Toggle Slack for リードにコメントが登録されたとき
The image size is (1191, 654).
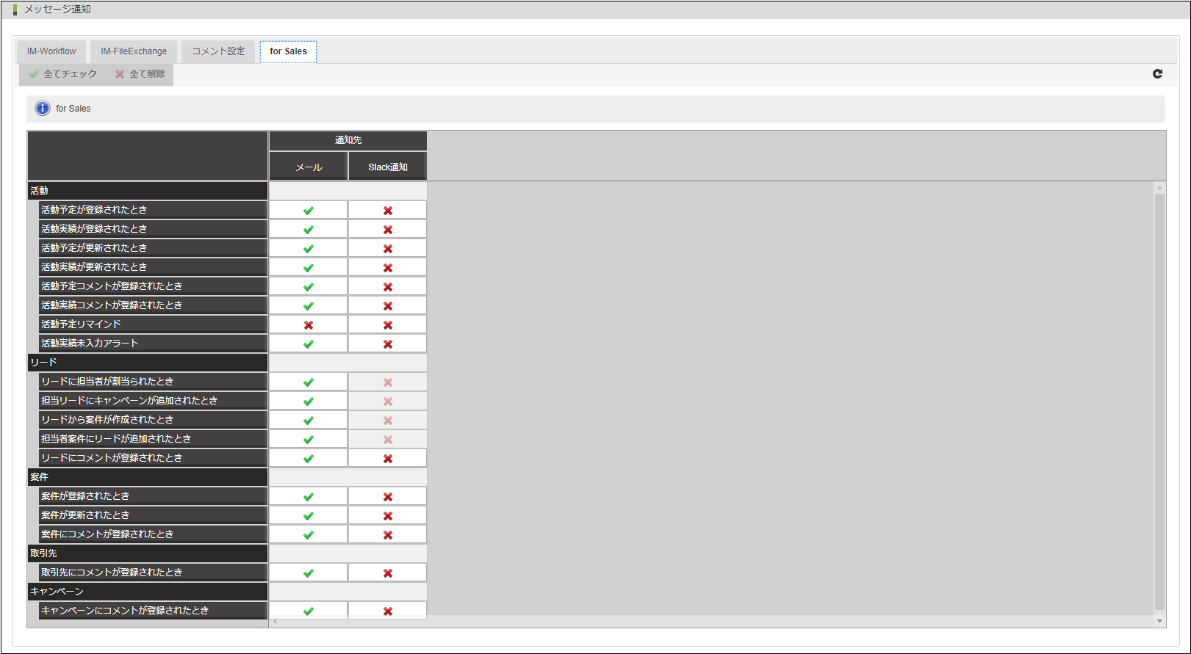pos(388,458)
